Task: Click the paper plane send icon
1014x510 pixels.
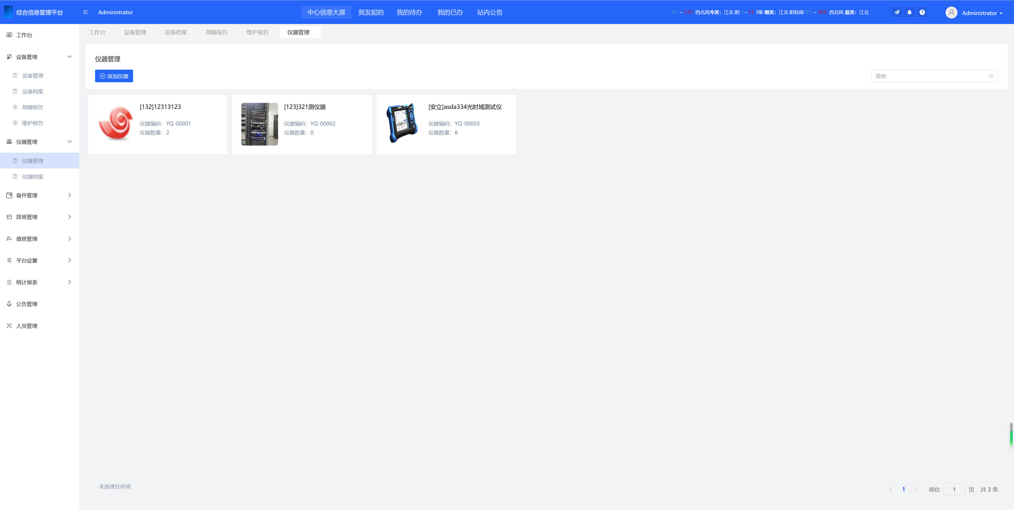Action: 897,12
